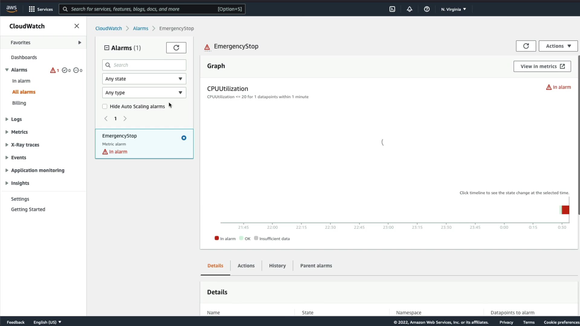Click the View in metrics button

[x=542, y=66]
